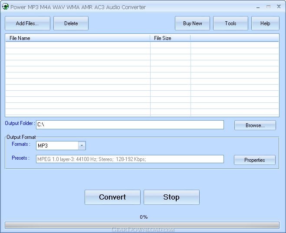Browse for an output folder
The height and width of the screenshot is (233, 286).
[255, 125]
